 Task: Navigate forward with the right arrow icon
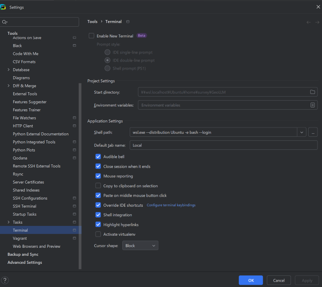coord(317,22)
